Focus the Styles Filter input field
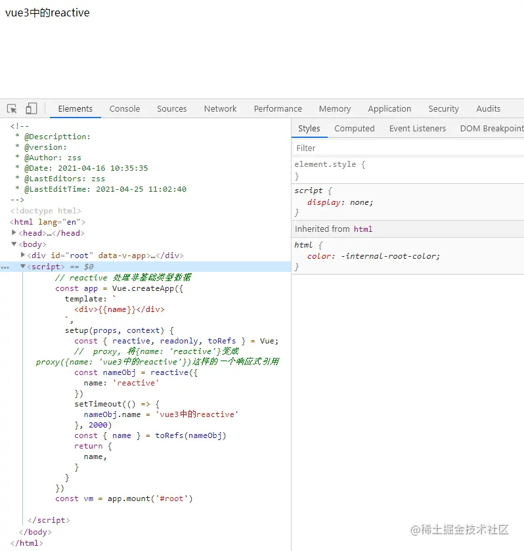The image size is (524, 551). 408,148
